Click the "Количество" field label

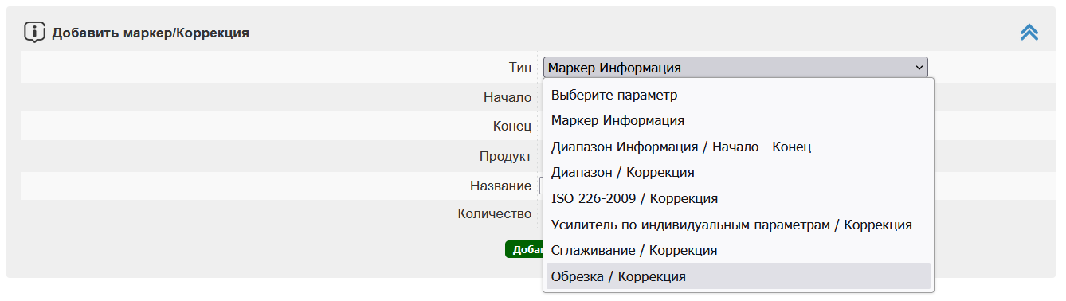pyautogui.click(x=494, y=213)
